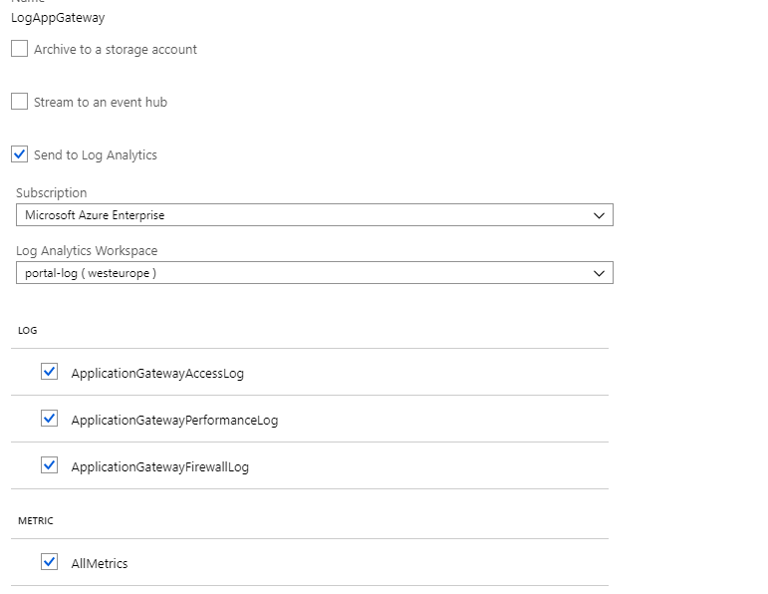The height and width of the screenshot is (594, 768).
Task: Click the chevron arrow on Subscription dropdown
Action: [x=599, y=215]
